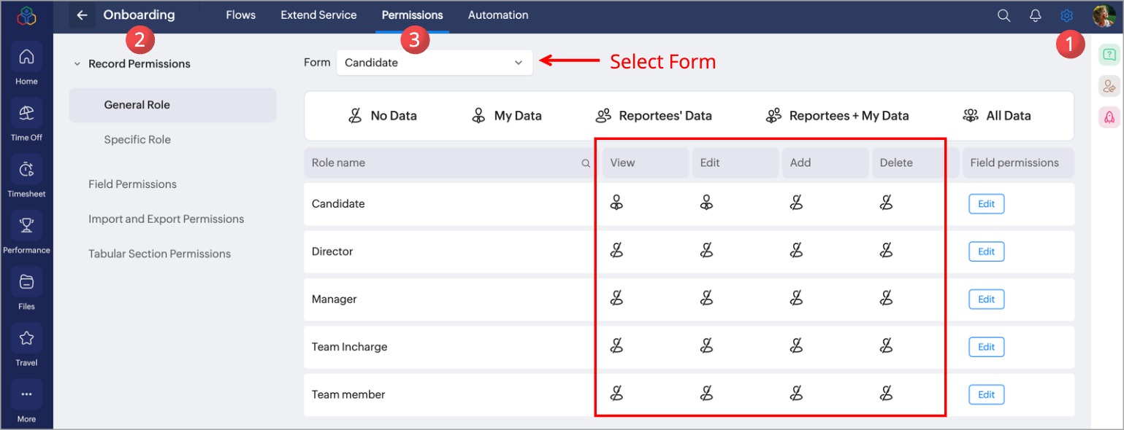This screenshot has height=430, width=1124.
Task: Click the back arrow beside Onboarding
Action: (82, 15)
